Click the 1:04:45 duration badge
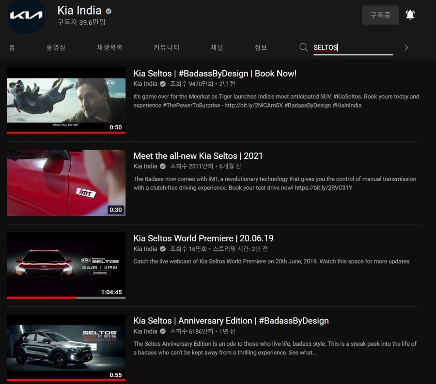436x384 pixels. [x=111, y=292]
